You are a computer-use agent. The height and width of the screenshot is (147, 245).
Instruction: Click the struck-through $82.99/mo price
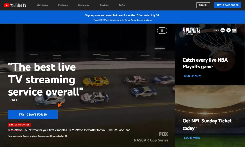click(15, 130)
